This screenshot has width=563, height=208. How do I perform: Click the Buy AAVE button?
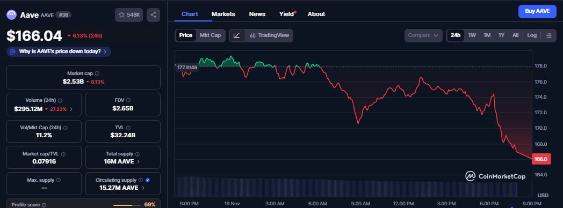[537, 11]
